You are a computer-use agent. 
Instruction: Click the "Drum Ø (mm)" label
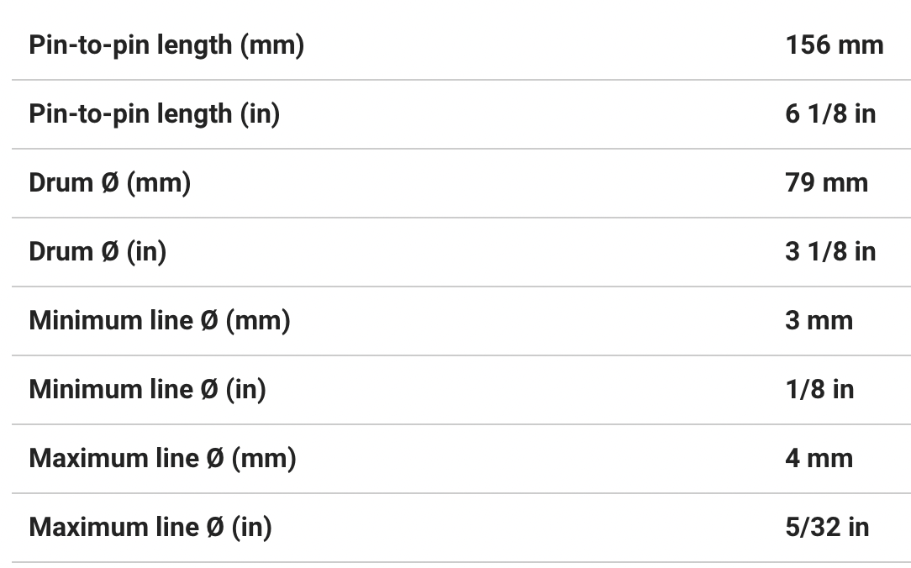(x=109, y=183)
